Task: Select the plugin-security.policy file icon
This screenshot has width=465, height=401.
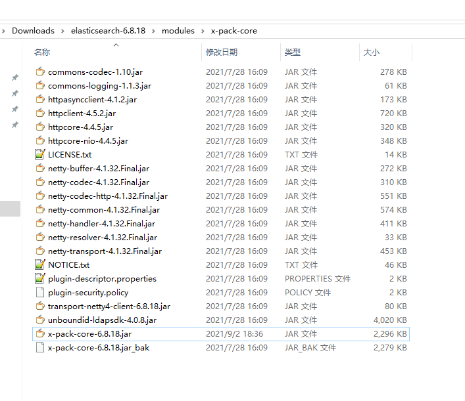Action: pos(40,292)
